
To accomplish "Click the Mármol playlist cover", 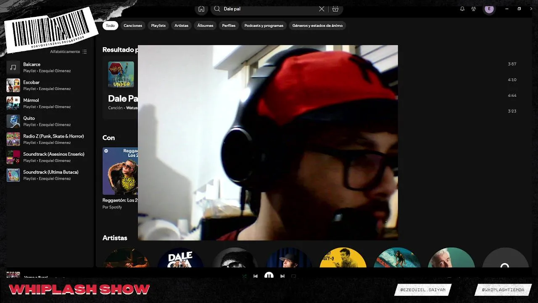I will [13, 104].
